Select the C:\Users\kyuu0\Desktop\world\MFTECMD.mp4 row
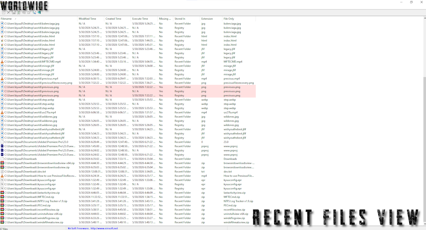 point(128,62)
